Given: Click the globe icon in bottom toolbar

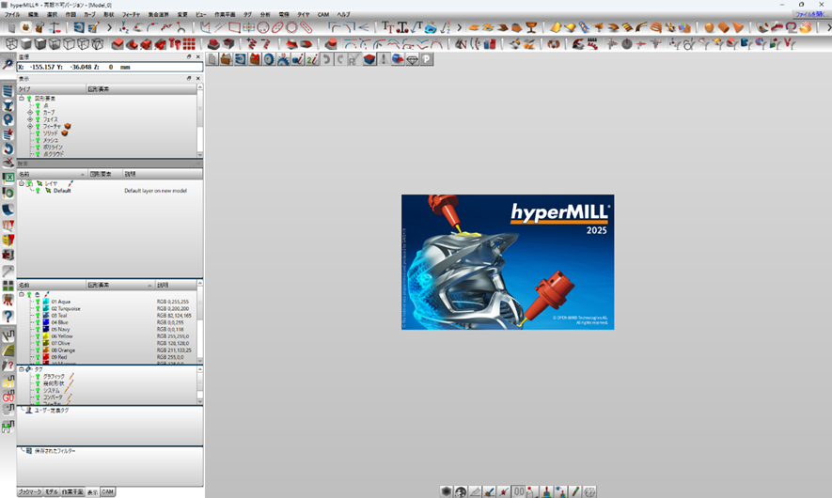Looking at the screenshot, I should point(461,491).
